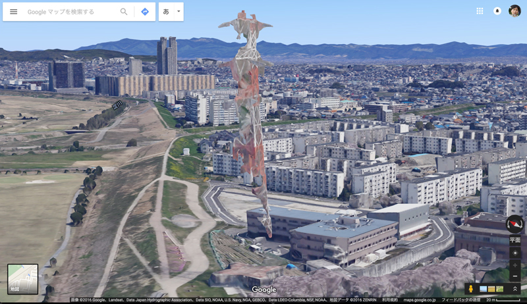Click the magnifier search icon
The image size is (527, 304).
pyautogui.click(x=124, y=12)
